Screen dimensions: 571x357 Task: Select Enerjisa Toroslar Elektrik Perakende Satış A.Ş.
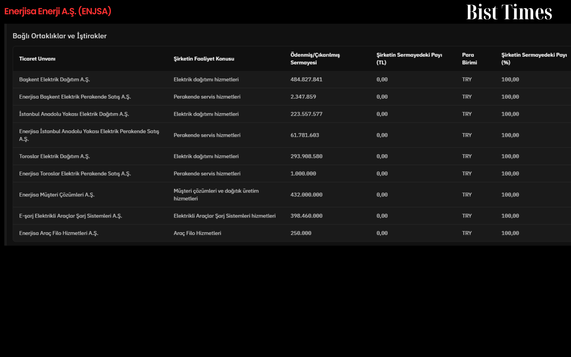pyautogui.click(x=75, y=174)
